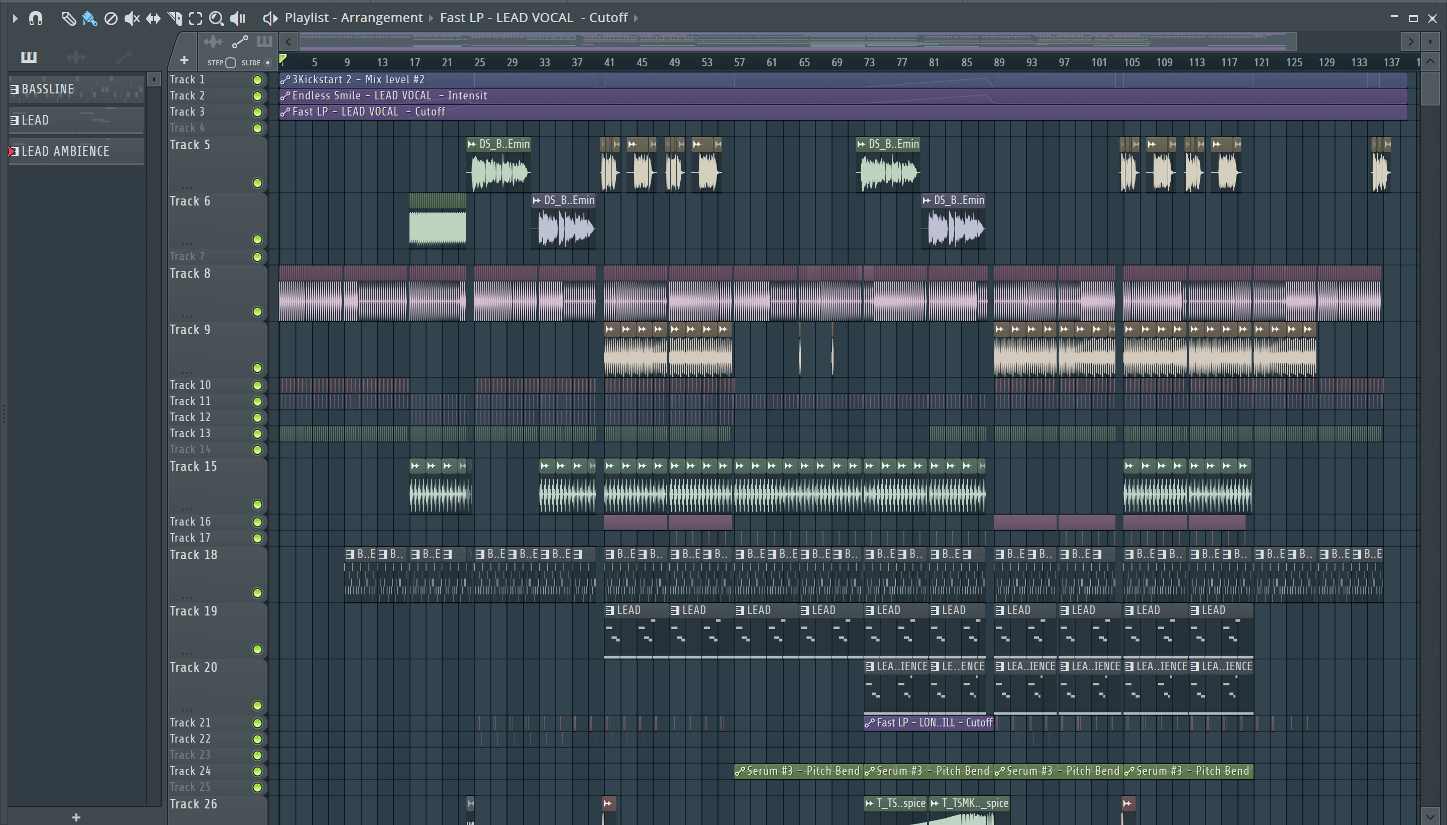Open the menu of the first DS_B..Emin clip on Track 5
This screenshot has width=1447, height=825.
[471, 145]
